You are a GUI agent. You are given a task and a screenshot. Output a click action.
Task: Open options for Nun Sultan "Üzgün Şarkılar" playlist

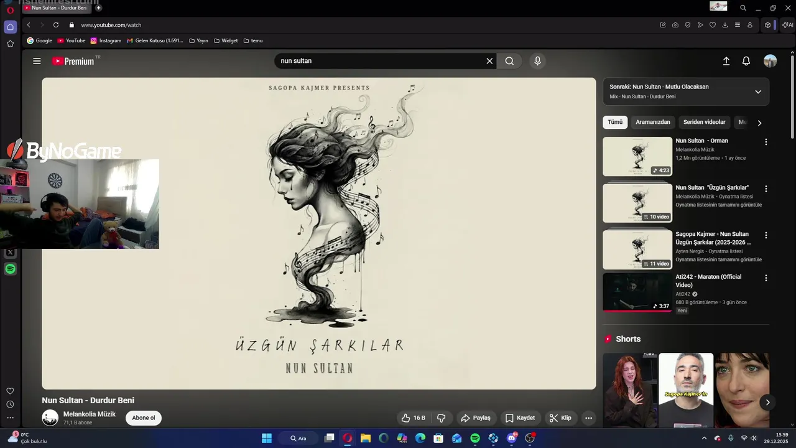pyautogui.click(x=766, y=189)
